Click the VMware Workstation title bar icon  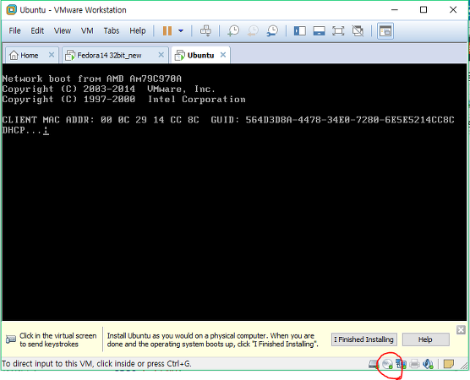[x=11, y=10]
